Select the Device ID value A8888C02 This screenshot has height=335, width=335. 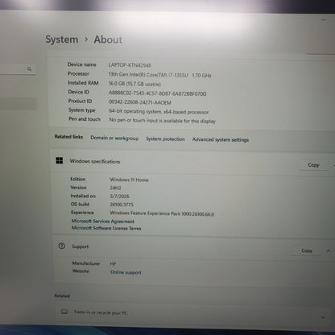click(x=157, y=93)
